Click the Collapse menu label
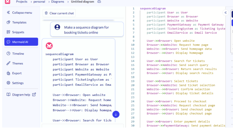Image resolution: width=233 pixels, height=132 pixels. coord(22,13)
